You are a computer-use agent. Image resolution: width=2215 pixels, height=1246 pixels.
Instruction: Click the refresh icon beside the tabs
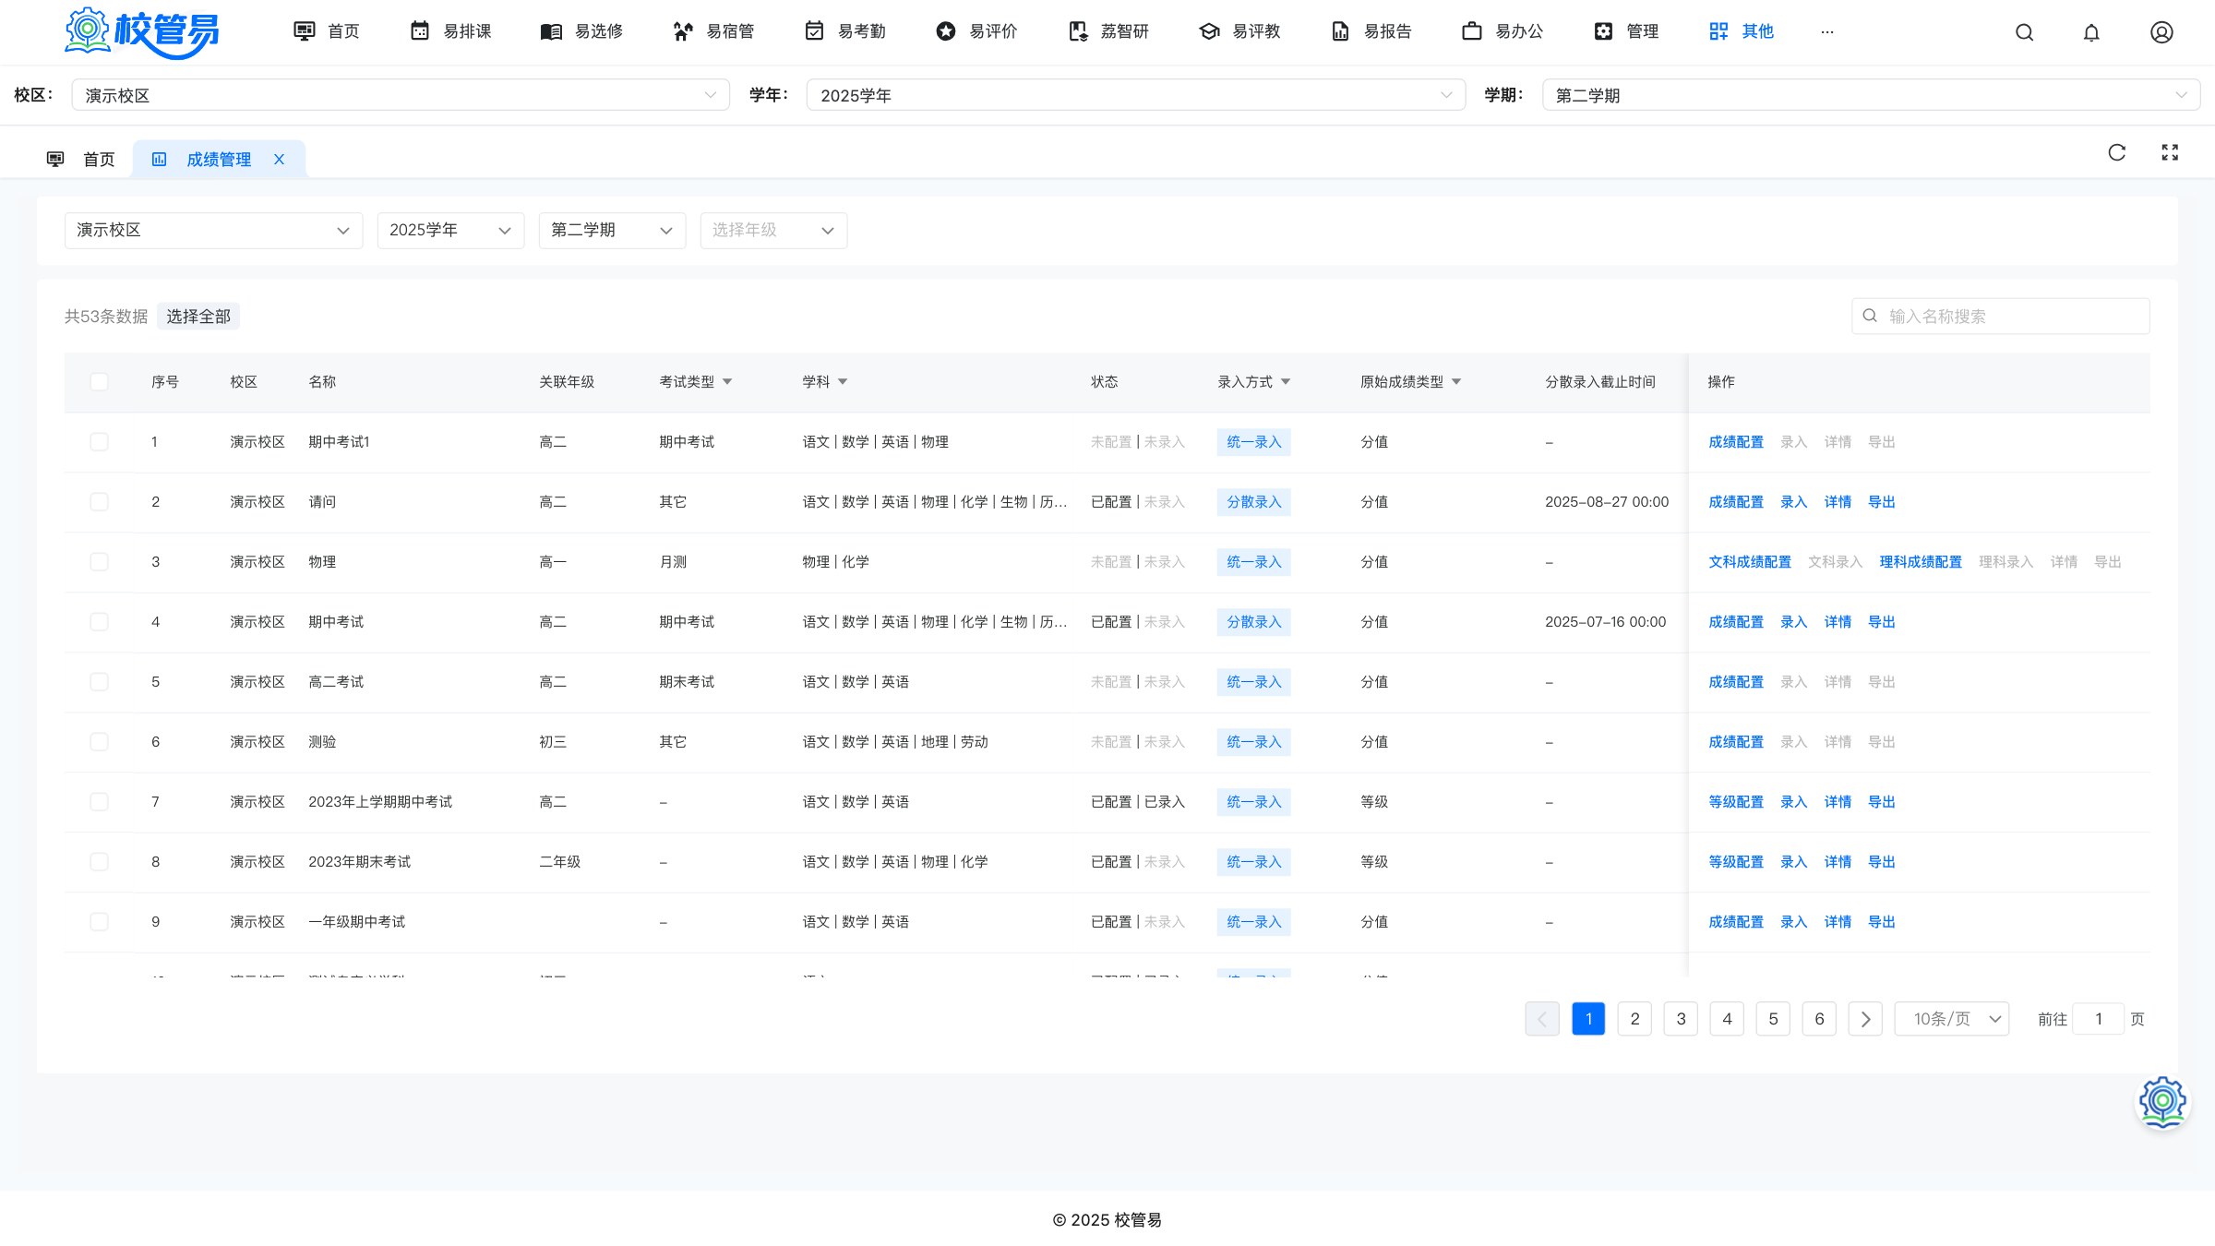(2117, 152)
